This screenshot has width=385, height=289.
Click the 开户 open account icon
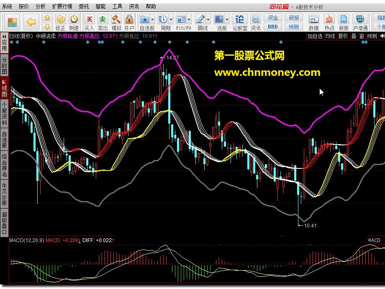pos(129,22)
